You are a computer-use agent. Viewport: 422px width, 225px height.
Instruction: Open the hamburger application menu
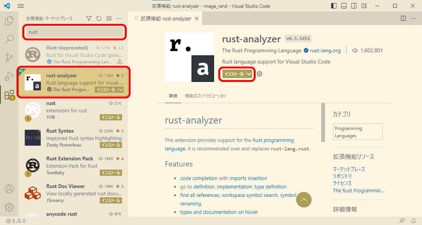pos(21,6)
